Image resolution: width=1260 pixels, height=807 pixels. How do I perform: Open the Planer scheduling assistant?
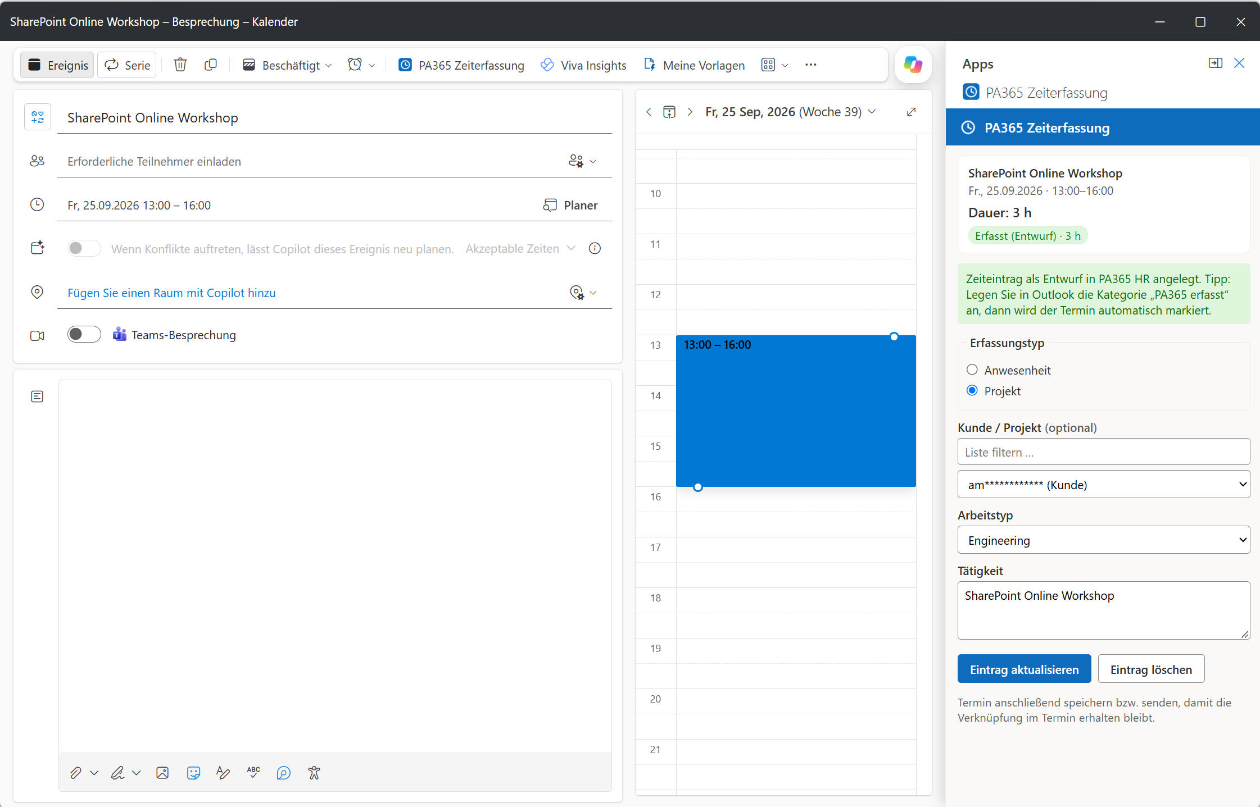(570, 206)
